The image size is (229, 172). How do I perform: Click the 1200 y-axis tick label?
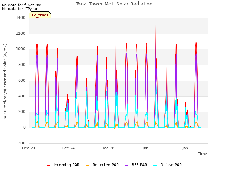pyautogui.click(x=21, y=33)
